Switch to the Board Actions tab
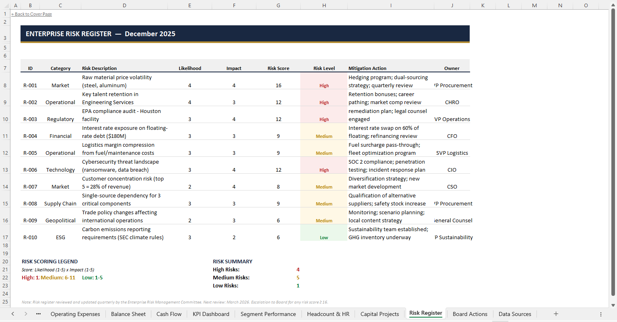 coord(470,314)
